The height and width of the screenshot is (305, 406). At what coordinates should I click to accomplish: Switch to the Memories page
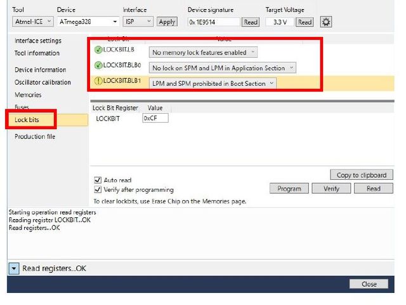28,95
